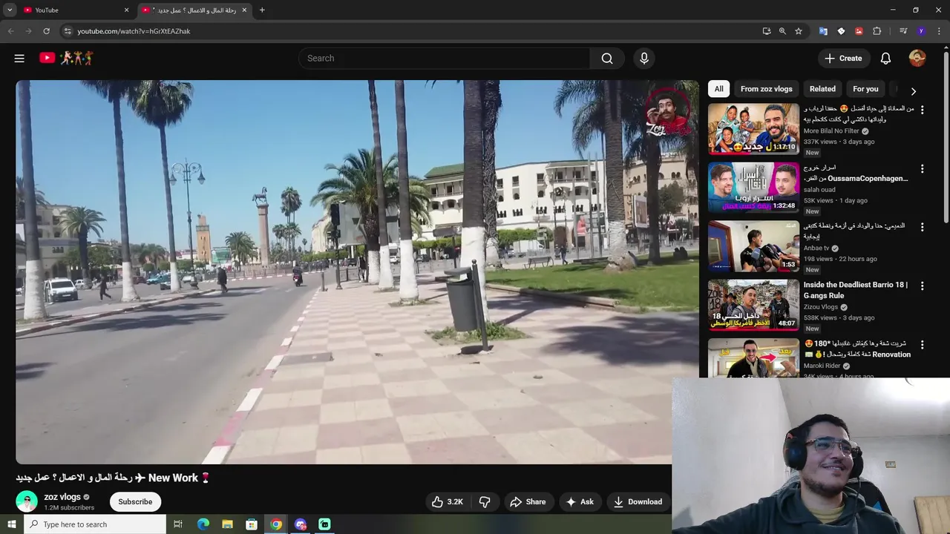Open the Zizou Vlogs channel link

(x=821, y=307)
